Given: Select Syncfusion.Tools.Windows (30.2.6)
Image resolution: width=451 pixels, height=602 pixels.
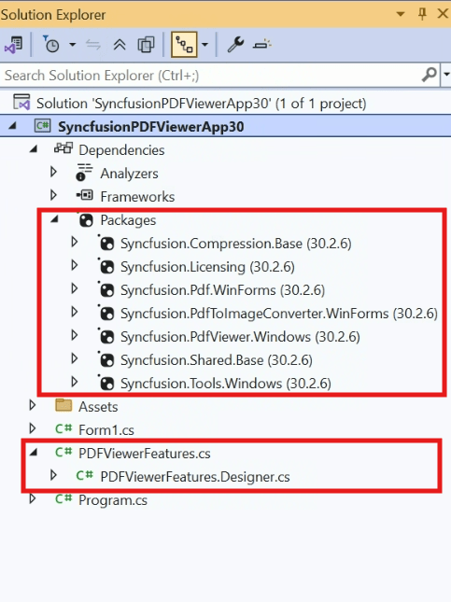Looking at the screenshot, I should [x=226, y=384].
